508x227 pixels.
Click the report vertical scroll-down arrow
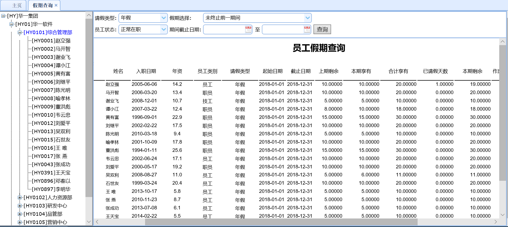[x=503, y=215]
